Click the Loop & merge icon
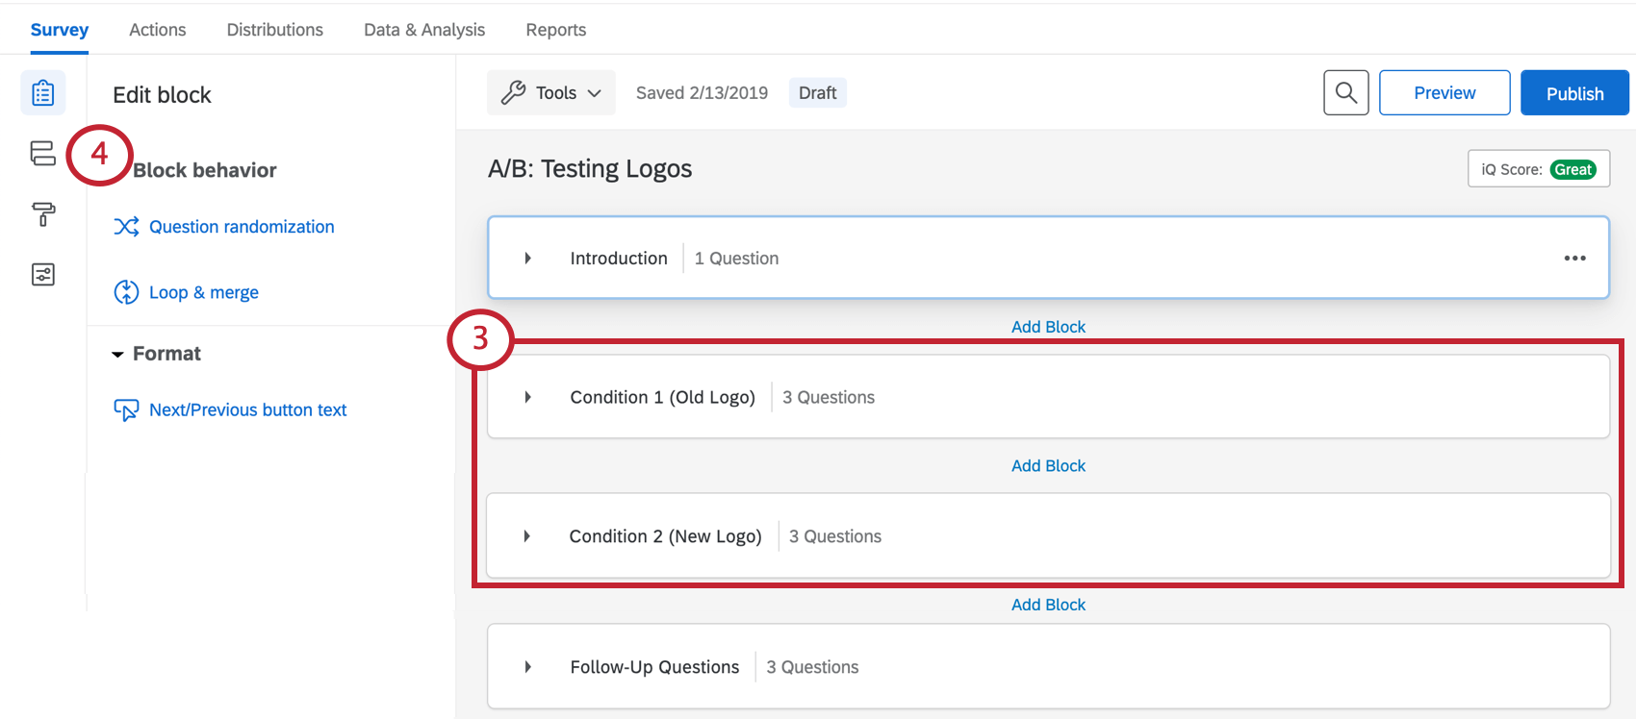 pos(126,292)
